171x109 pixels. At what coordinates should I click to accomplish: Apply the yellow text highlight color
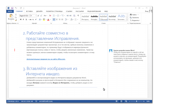(x=44, y=20)
